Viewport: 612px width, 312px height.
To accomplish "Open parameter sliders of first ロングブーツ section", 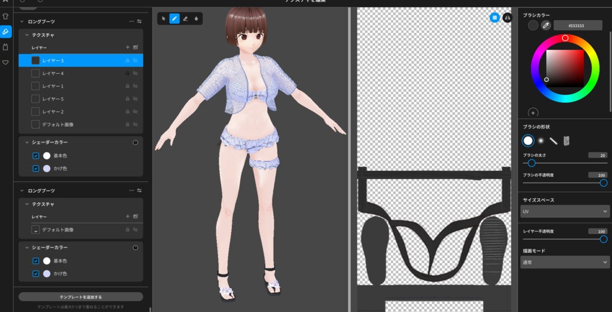I will [x=139, y=21].
